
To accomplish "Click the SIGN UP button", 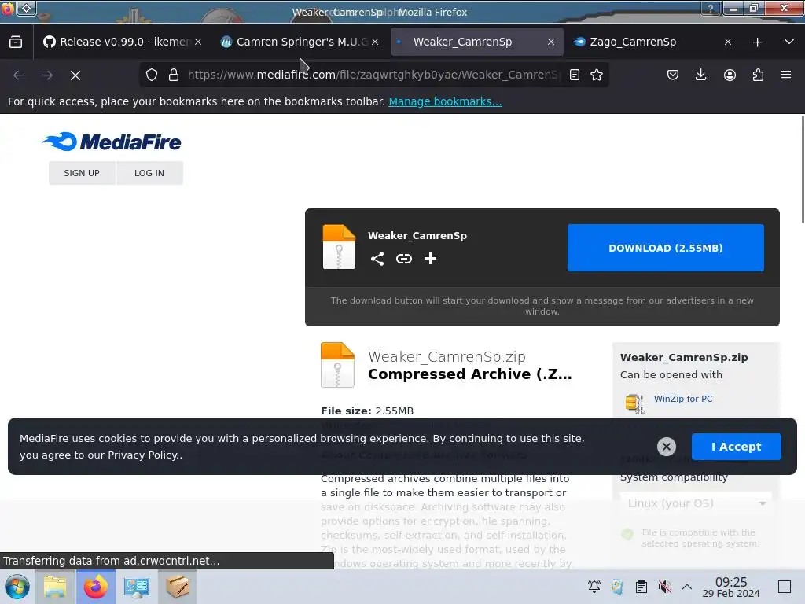I will tap(82, 173).
